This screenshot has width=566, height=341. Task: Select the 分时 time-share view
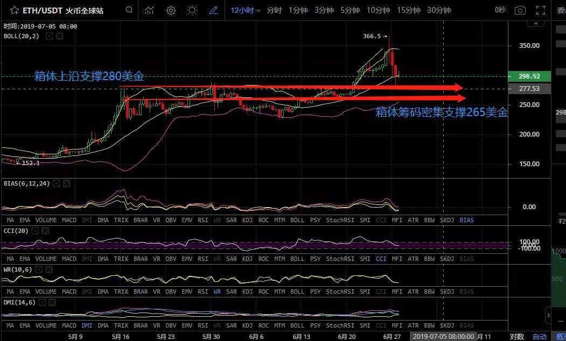coord(275,10)
